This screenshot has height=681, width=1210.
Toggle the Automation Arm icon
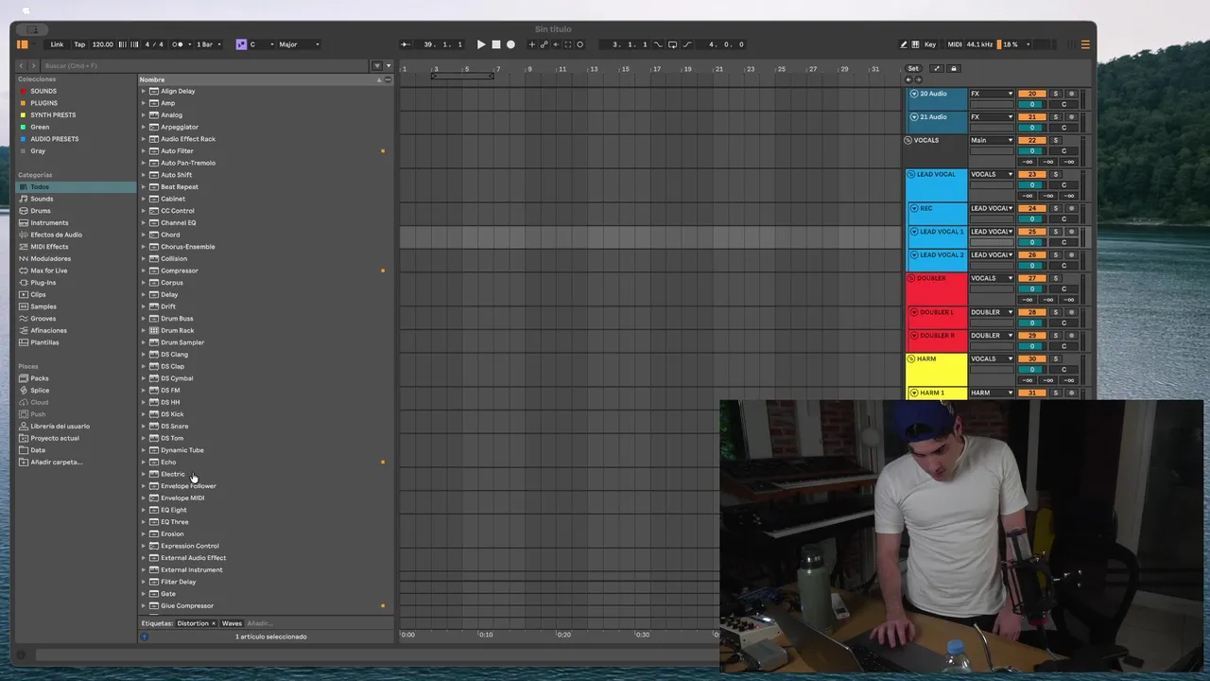pyautogui.click(x=544, y=44)
